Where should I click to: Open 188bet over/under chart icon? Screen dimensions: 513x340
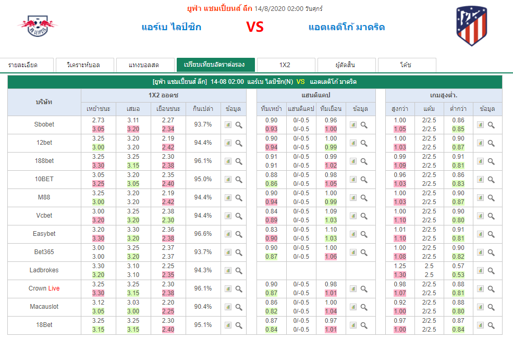click(x=480, y=161)
